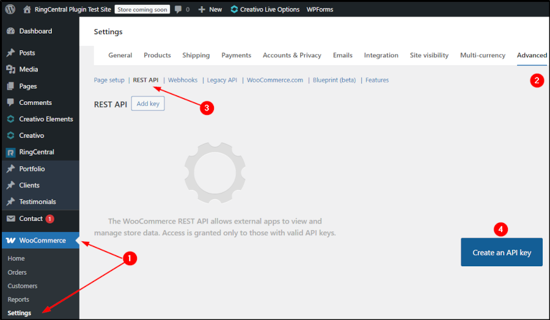Switch to the Shipping settings tab

(196, 55)
